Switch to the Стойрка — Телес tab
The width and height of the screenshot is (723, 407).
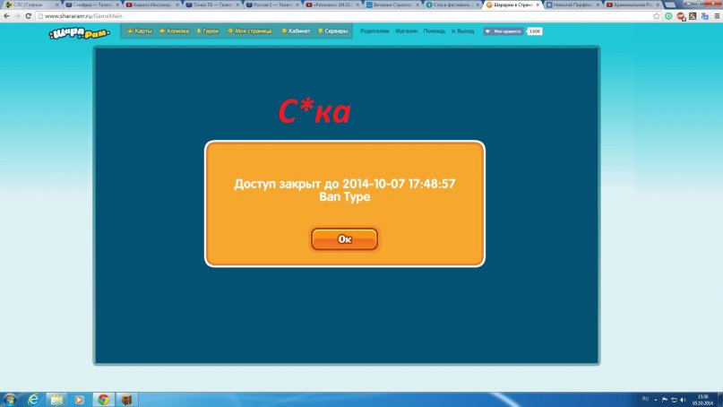90,4
